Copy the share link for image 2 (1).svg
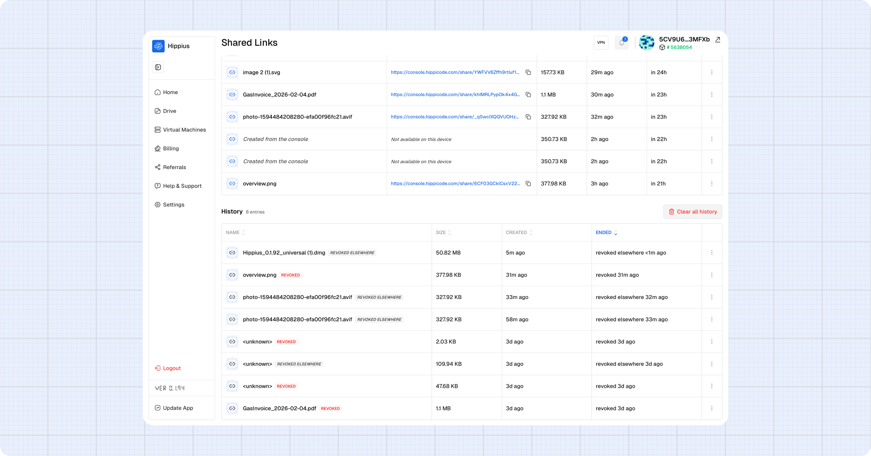Image resolution: width=871 pixels, height=456 pixels. click(x=528, y=72)
